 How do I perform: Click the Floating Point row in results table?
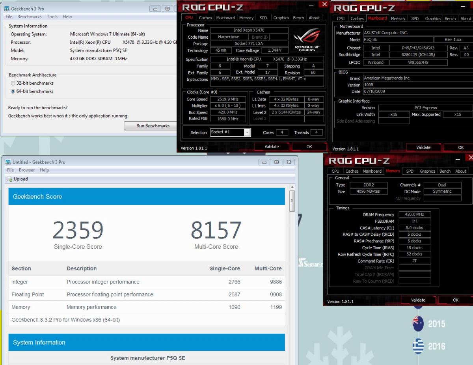[x=147, y=294]
